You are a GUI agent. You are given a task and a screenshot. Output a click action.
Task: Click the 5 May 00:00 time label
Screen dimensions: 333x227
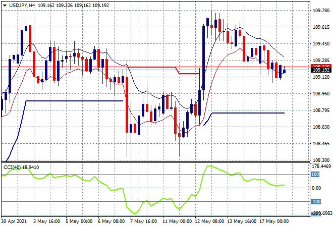79,221
